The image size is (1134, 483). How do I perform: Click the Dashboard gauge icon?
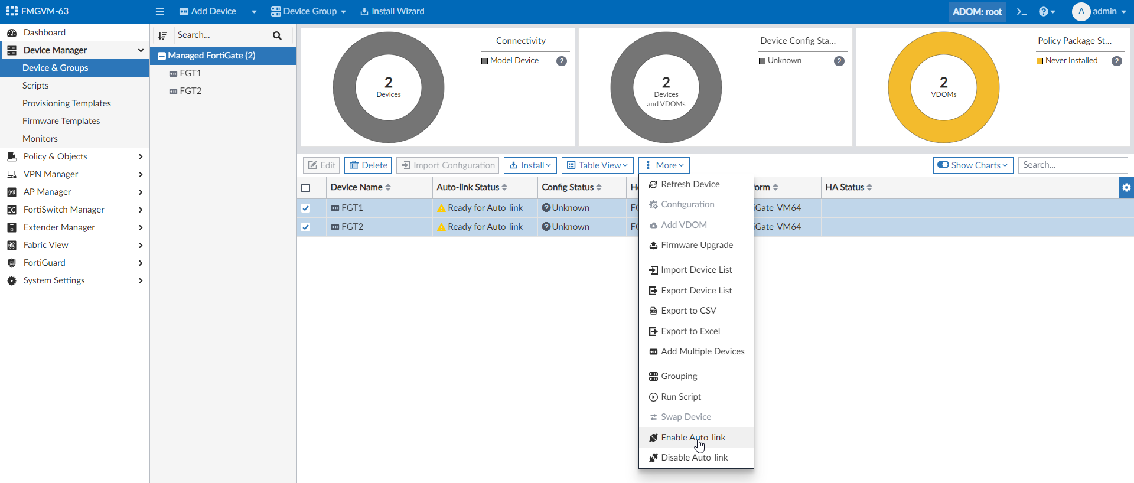point(12,32)
